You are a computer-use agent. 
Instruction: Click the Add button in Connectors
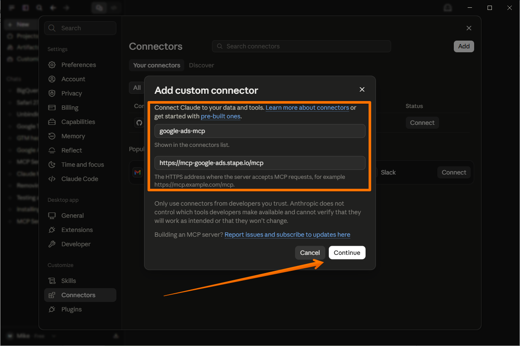click(464, 46)
